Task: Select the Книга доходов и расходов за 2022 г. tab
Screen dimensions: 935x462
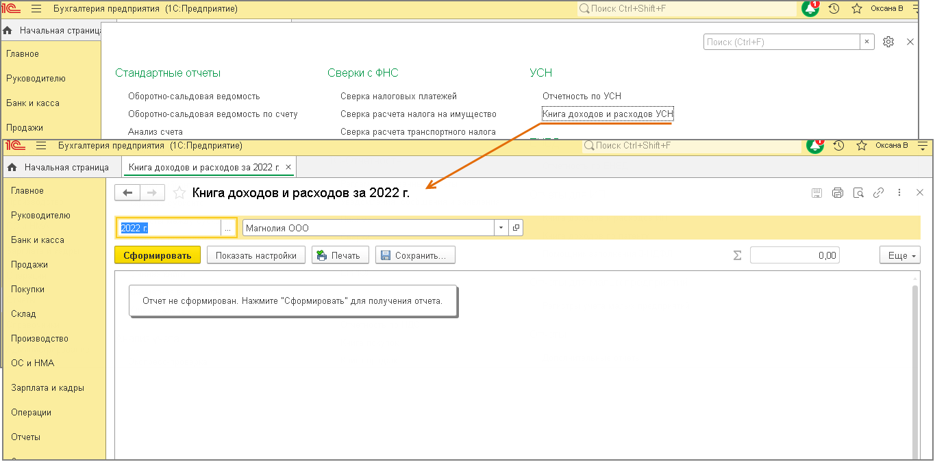Action: [204, 167]
